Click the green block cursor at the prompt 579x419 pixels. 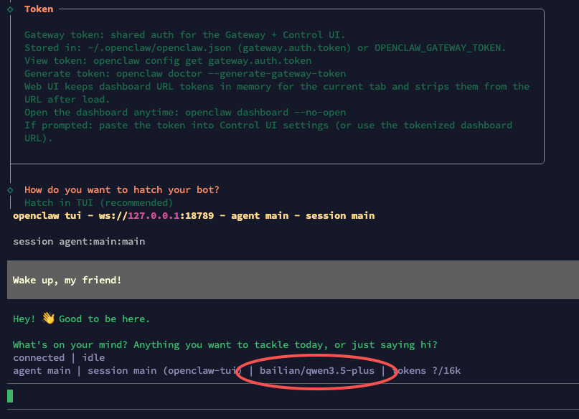pos(10,395)
